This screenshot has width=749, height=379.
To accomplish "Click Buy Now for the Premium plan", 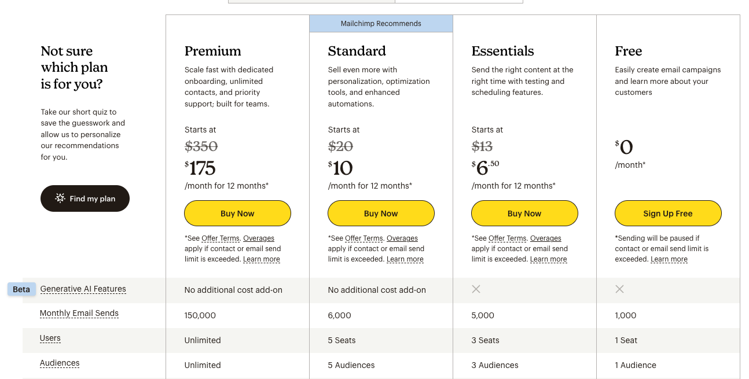I will (237, 214).
